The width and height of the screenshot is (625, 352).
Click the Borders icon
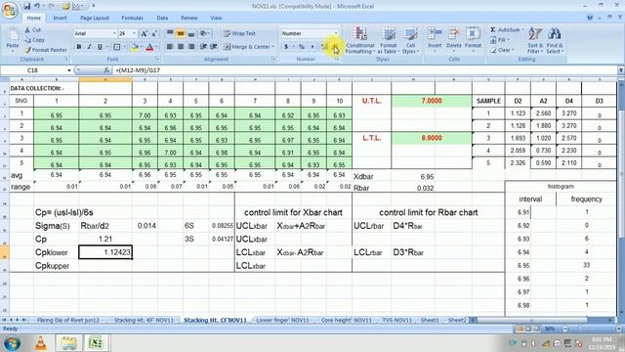(116, 47)
